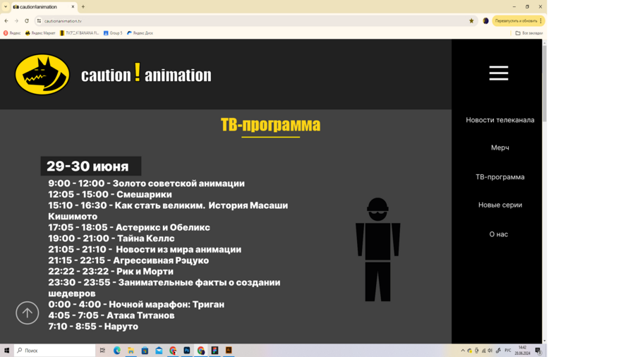
Task: Click the address bar showing cautionanimation.tv
Action: pyautogui.click(x=247, y=21)
